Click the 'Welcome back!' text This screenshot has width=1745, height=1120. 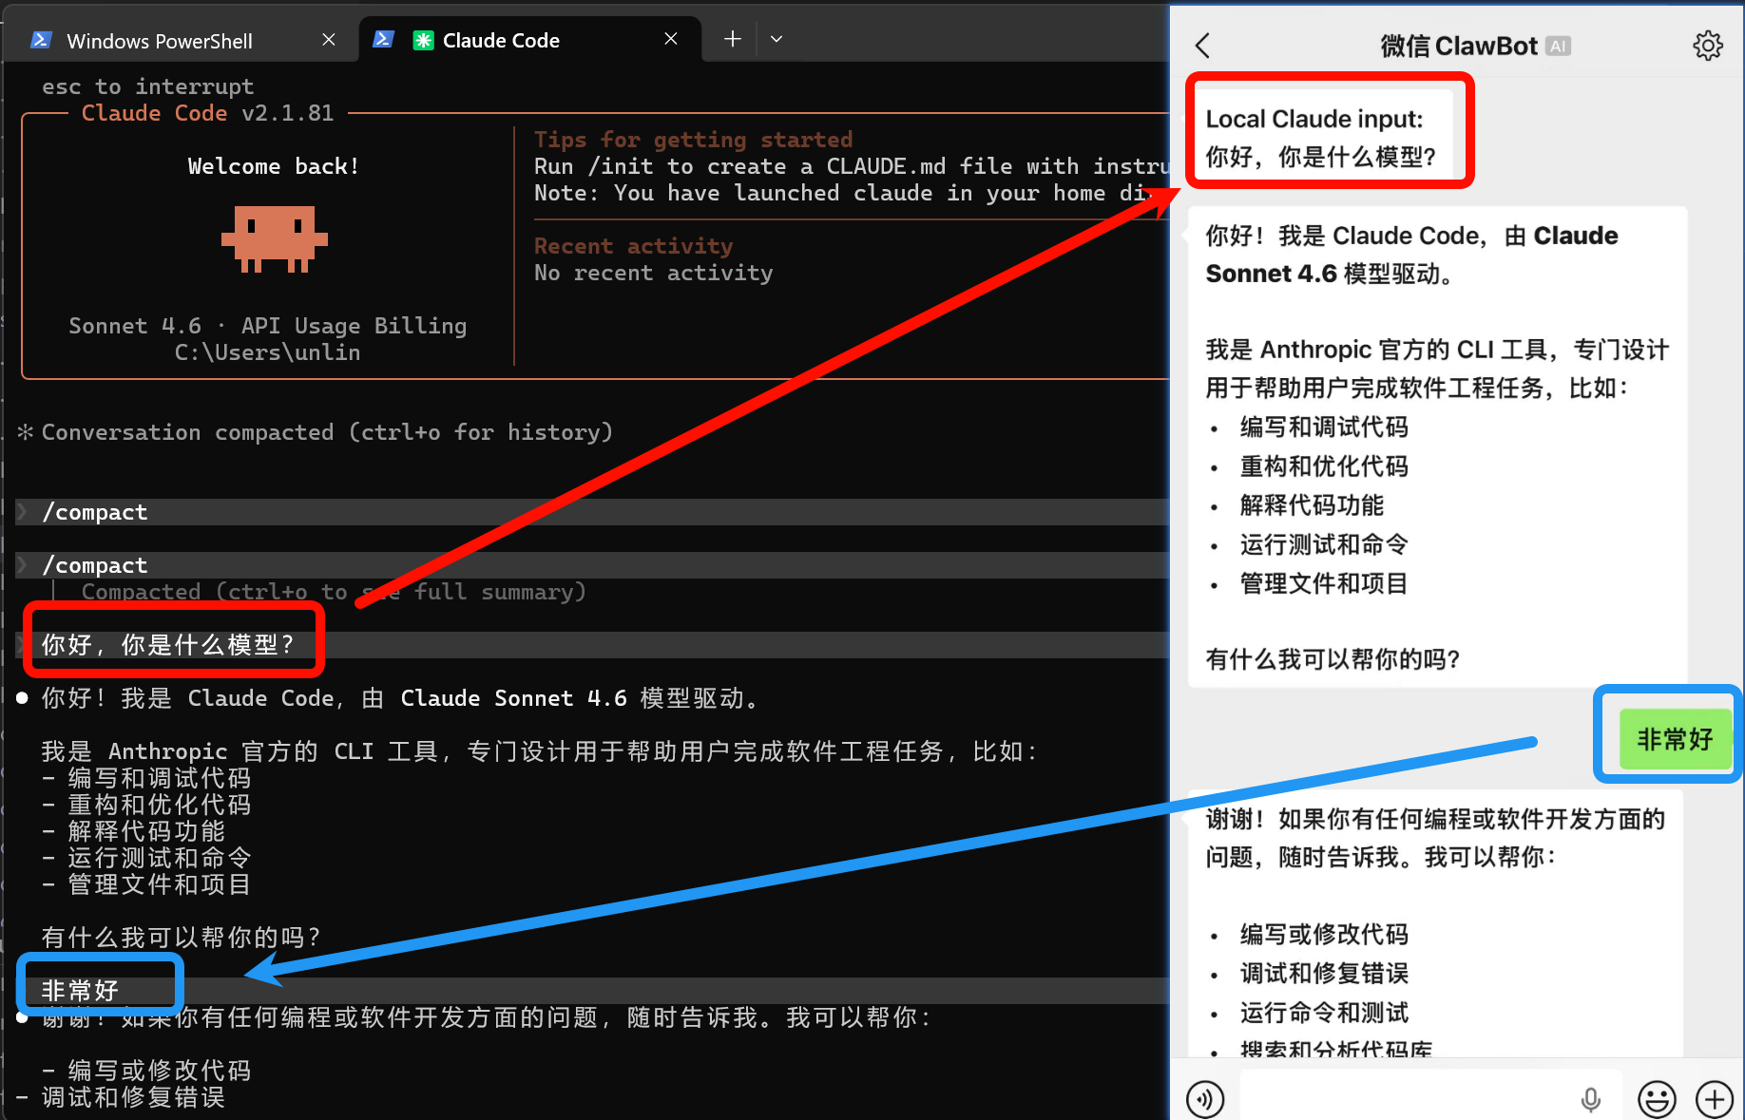pyautogui.click(x=274, y=166)
